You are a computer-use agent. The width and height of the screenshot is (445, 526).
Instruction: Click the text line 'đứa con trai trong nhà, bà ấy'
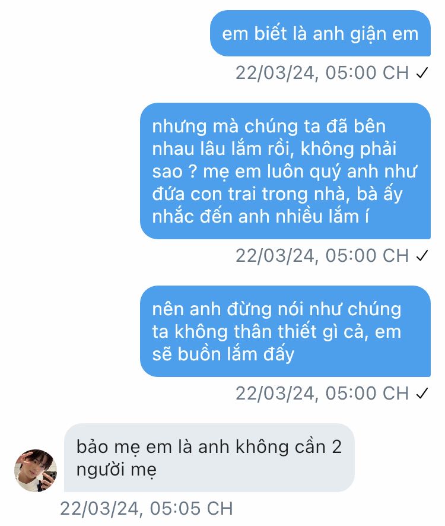coord(277,194)
